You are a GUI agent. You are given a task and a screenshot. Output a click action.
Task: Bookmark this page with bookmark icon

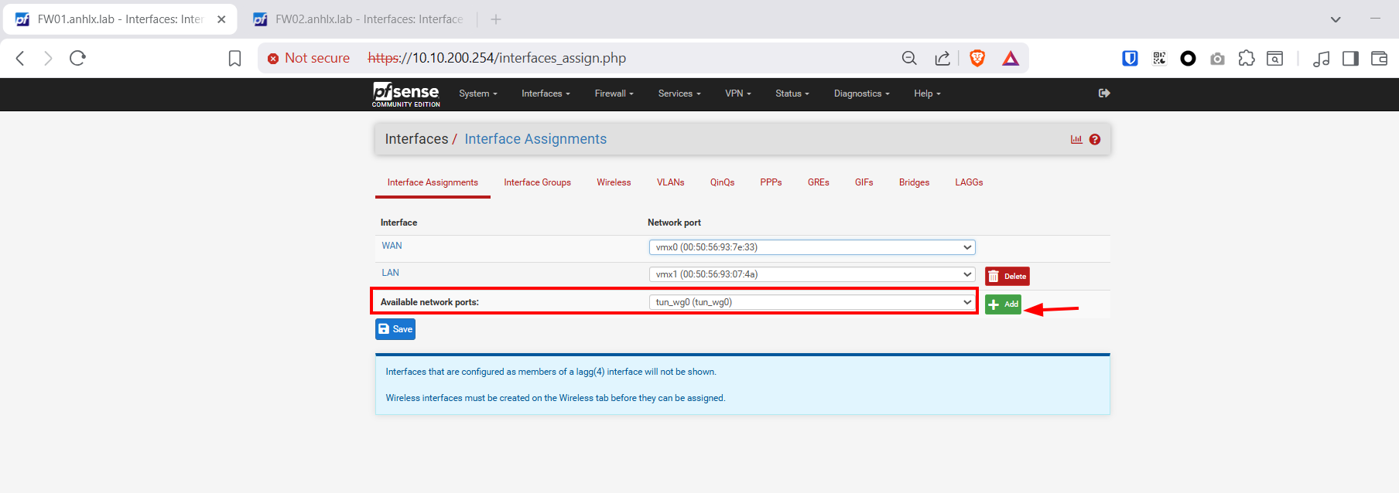(234, 58)
